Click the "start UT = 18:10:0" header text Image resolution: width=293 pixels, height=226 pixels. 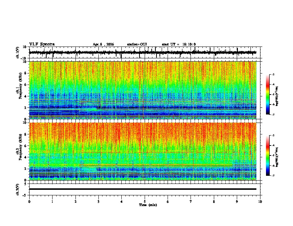click(x=179, y=44)
